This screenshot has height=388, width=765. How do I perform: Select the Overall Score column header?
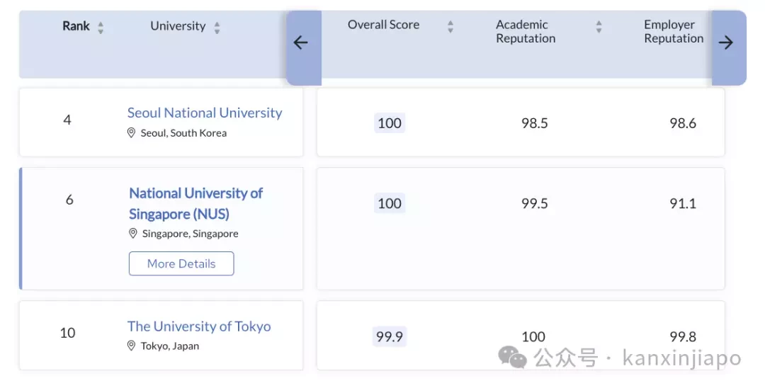click(x=383, y=25)
